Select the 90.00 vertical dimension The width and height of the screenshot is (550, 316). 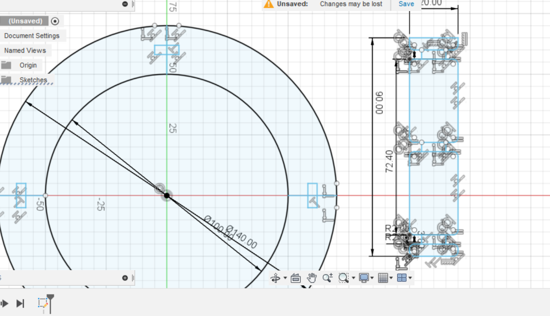point(379,102)
